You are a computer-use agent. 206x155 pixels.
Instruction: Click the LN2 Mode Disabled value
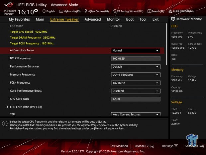[x=116, y=26]
